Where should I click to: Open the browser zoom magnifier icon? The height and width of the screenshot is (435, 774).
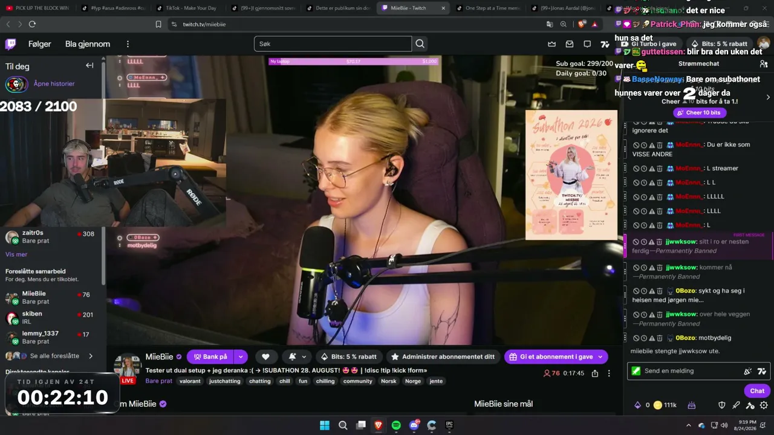click(564, 24)
